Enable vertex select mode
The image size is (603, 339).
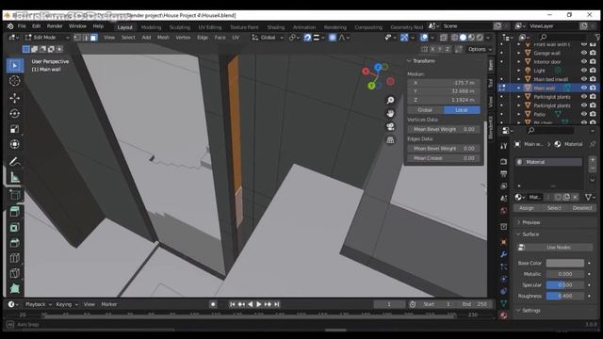pos(77,38)
